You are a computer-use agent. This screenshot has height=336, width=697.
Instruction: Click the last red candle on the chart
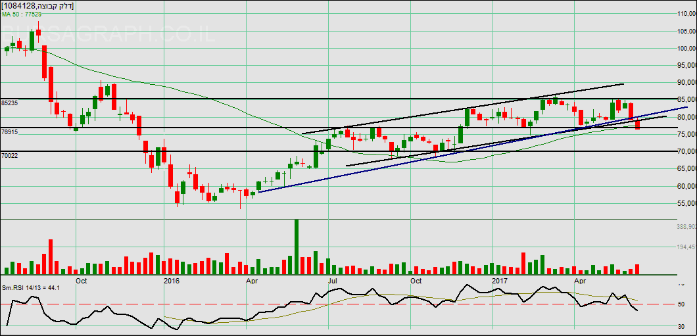[637, 124]
